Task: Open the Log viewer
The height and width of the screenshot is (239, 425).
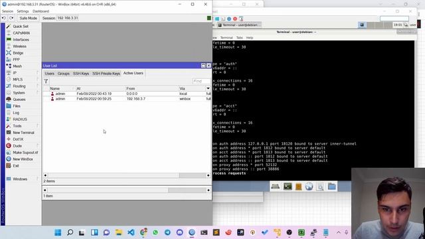Action: point(16,113)
